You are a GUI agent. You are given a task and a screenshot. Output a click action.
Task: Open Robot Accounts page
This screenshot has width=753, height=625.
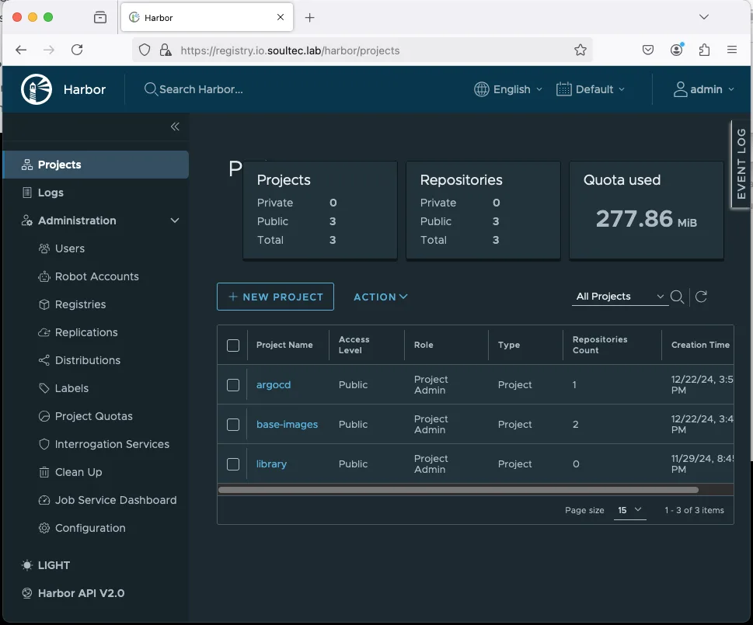click(96, 276)
